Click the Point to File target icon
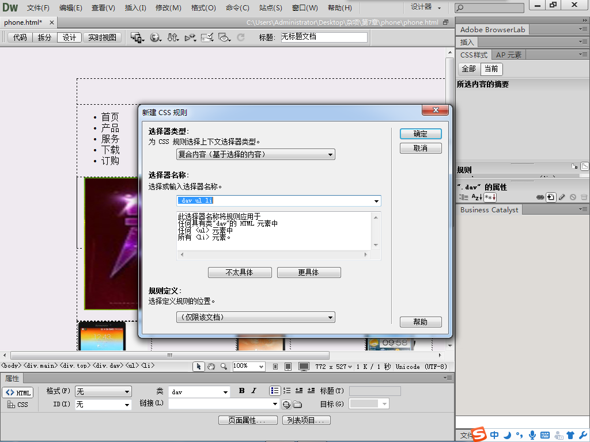 click(286, 405)
